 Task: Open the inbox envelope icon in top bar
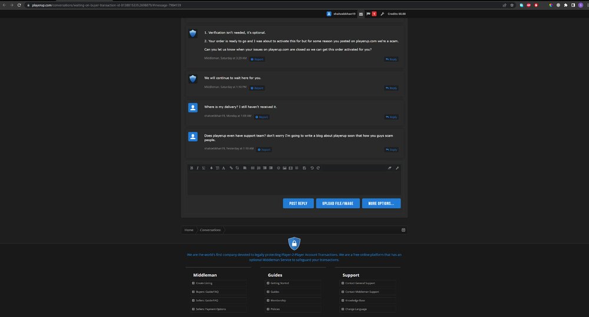361,14
